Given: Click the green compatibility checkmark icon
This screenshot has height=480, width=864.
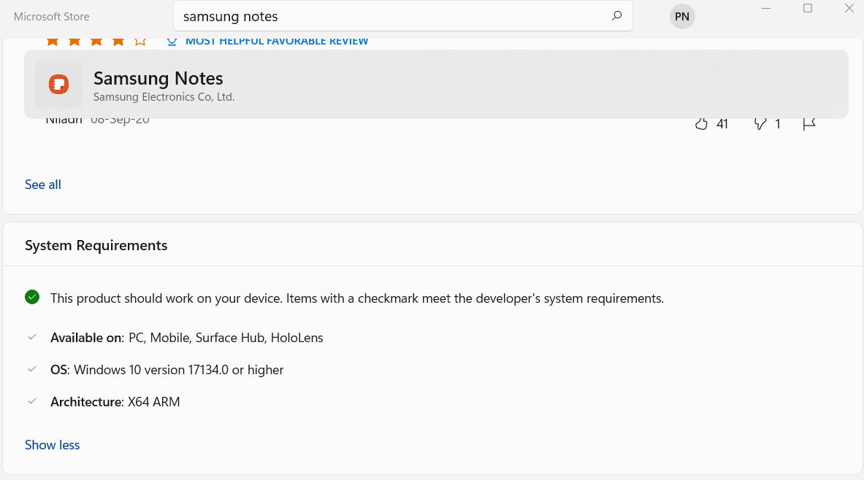Looking at the screenshot, I should (33, 297).
